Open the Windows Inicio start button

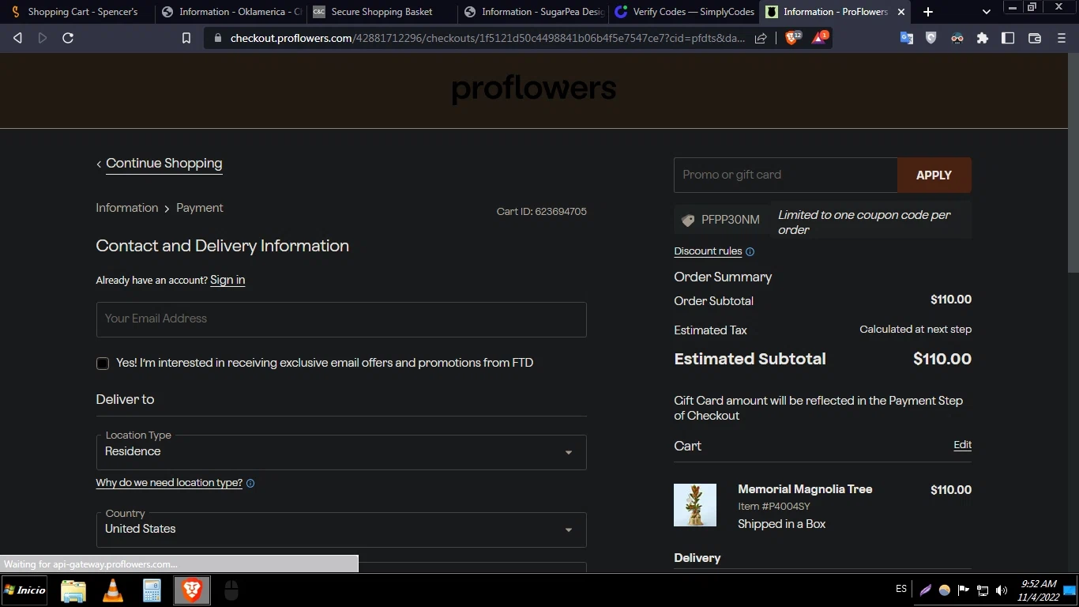click(24, 590)
